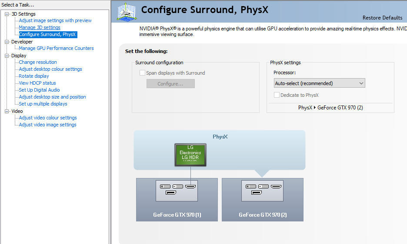Select Change resolution in the task tree
The width and height of the screenshot is (407, 244).
pos(38,62)
